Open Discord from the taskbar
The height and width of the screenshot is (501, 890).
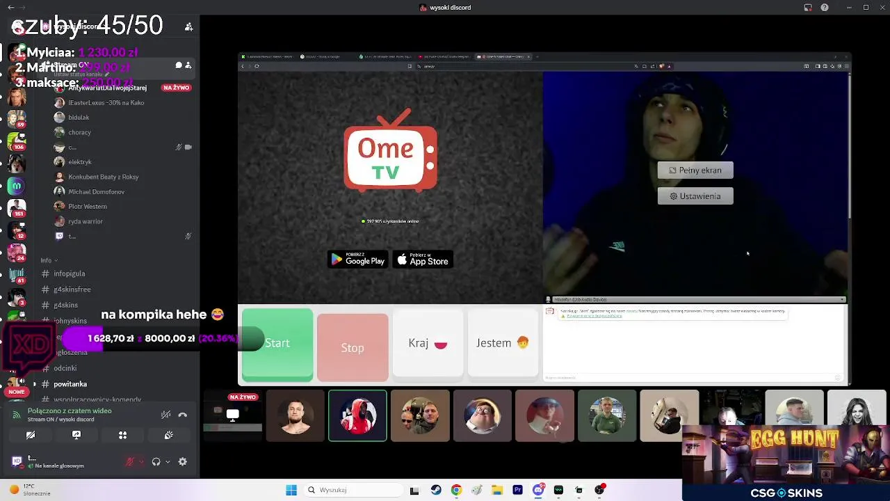[538, 490]
